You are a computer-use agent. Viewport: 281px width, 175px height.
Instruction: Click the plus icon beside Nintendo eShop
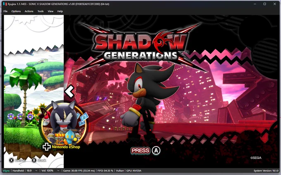pyautogui.click(x=47, y=147)
